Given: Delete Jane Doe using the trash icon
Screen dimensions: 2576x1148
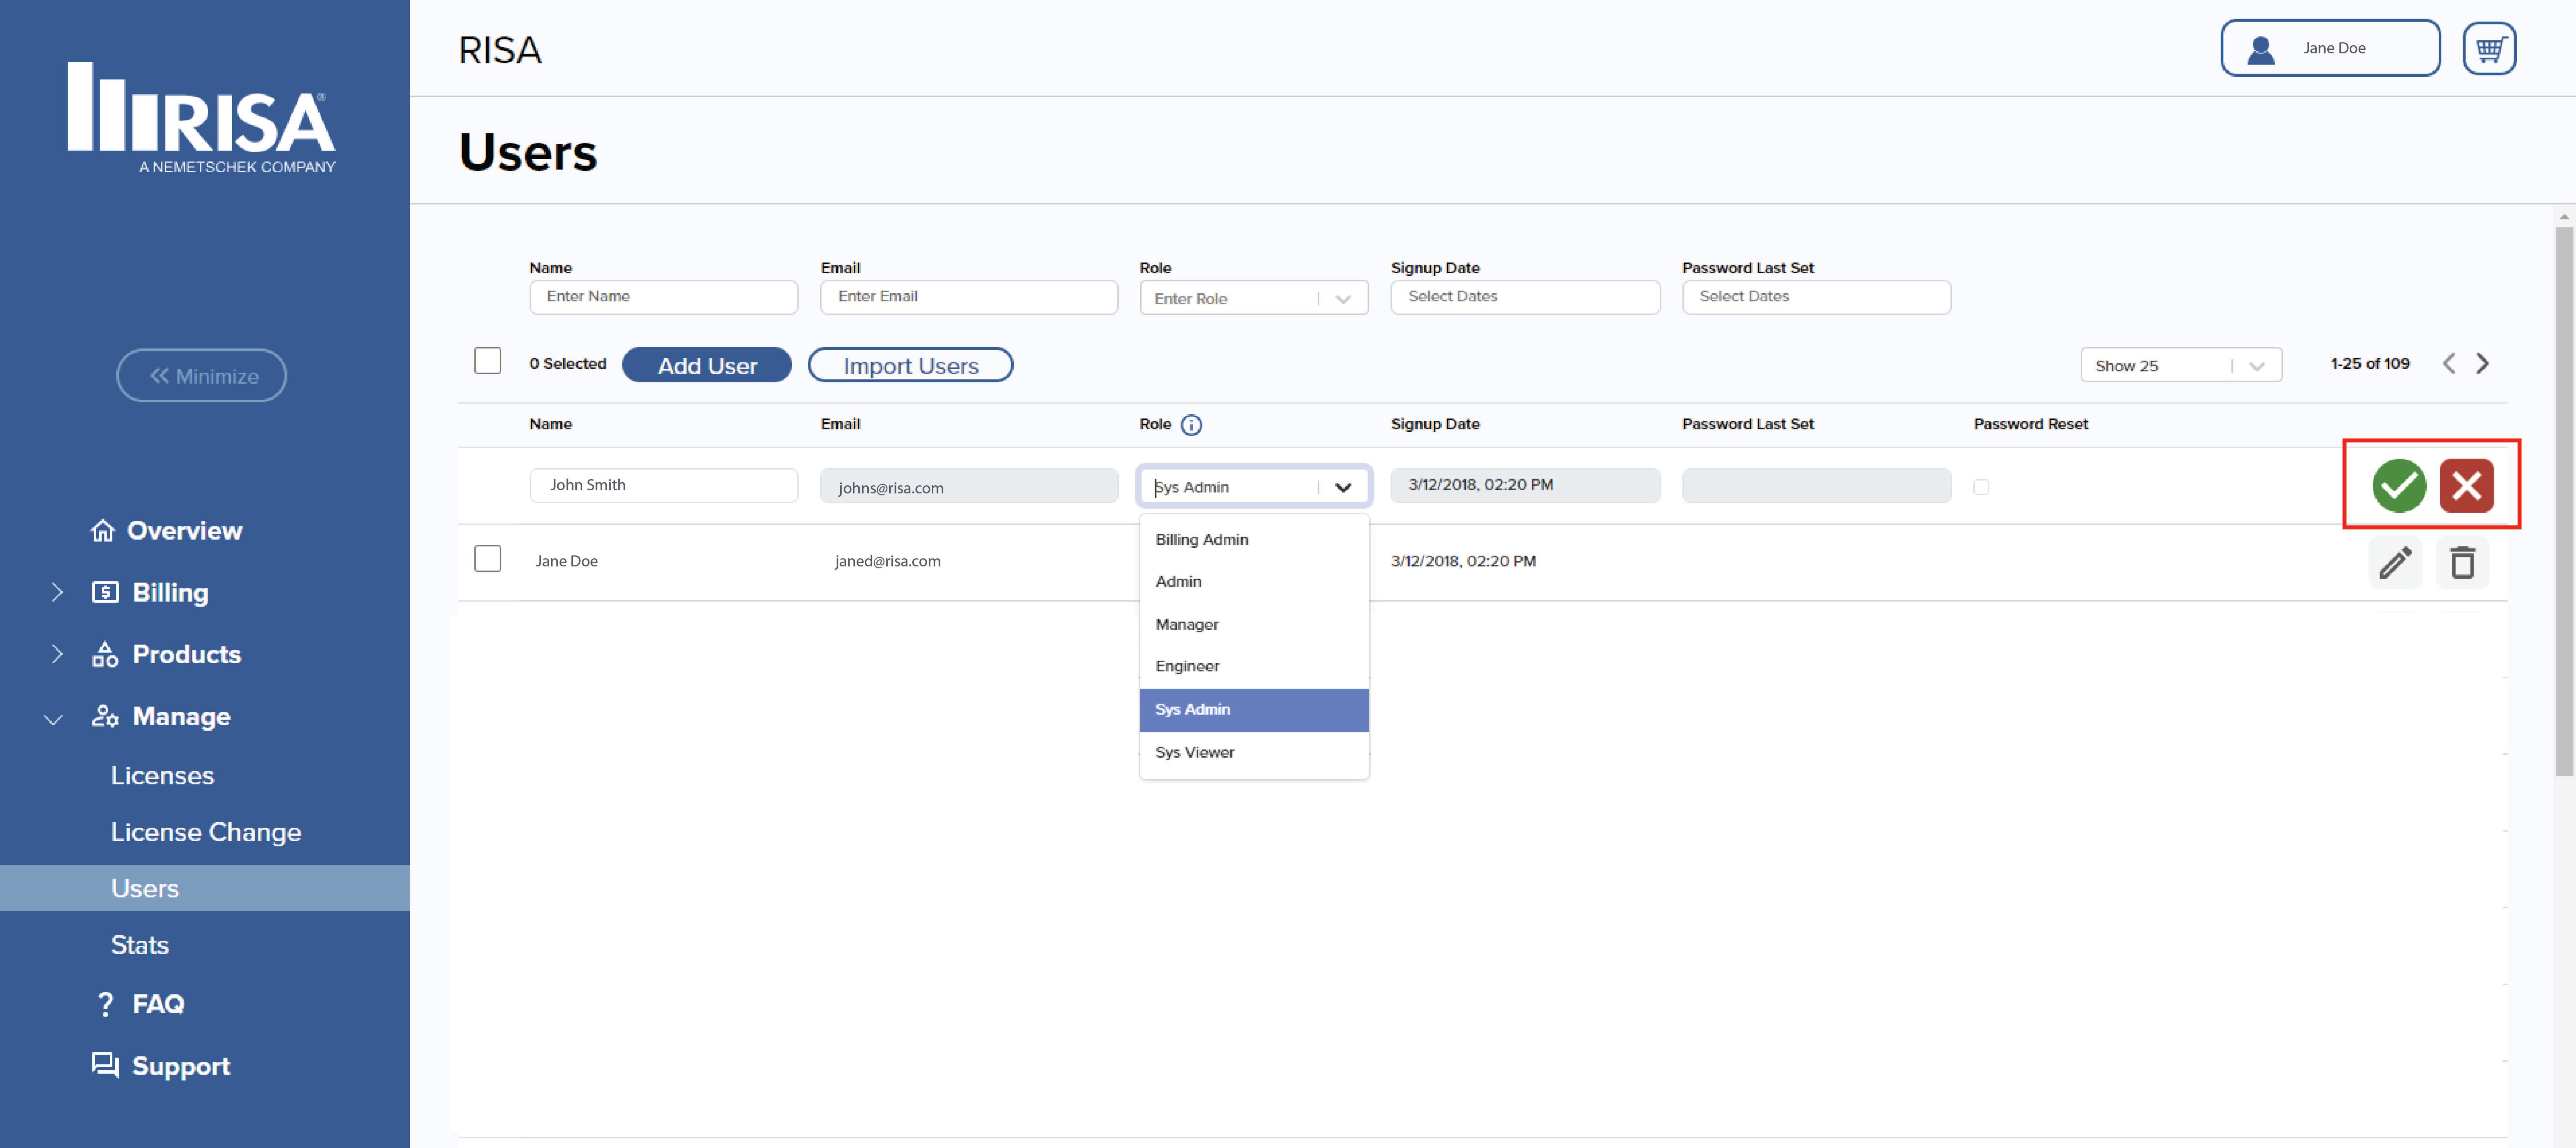Looking at the screenshot, I should click(2463, 562).
